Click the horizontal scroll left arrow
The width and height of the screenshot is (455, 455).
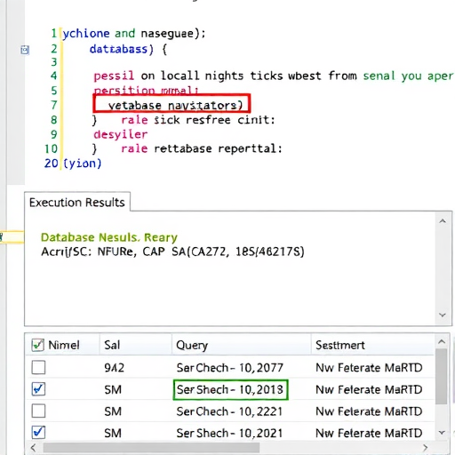pos(33,448)
